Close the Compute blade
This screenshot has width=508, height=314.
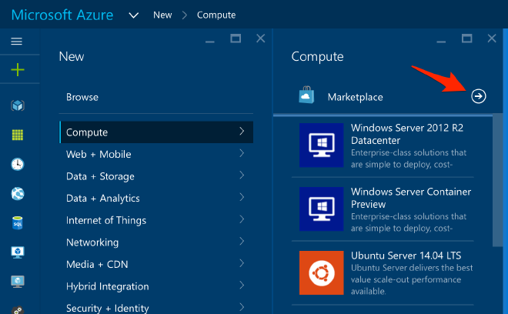(x=492, y=38)
